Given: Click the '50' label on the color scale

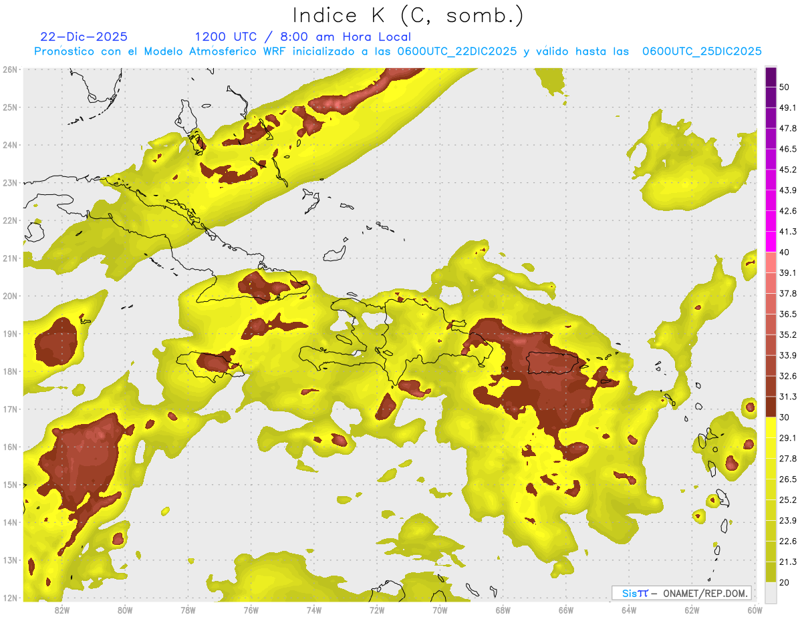Looking at the screenshot, I should coord(785,87).
